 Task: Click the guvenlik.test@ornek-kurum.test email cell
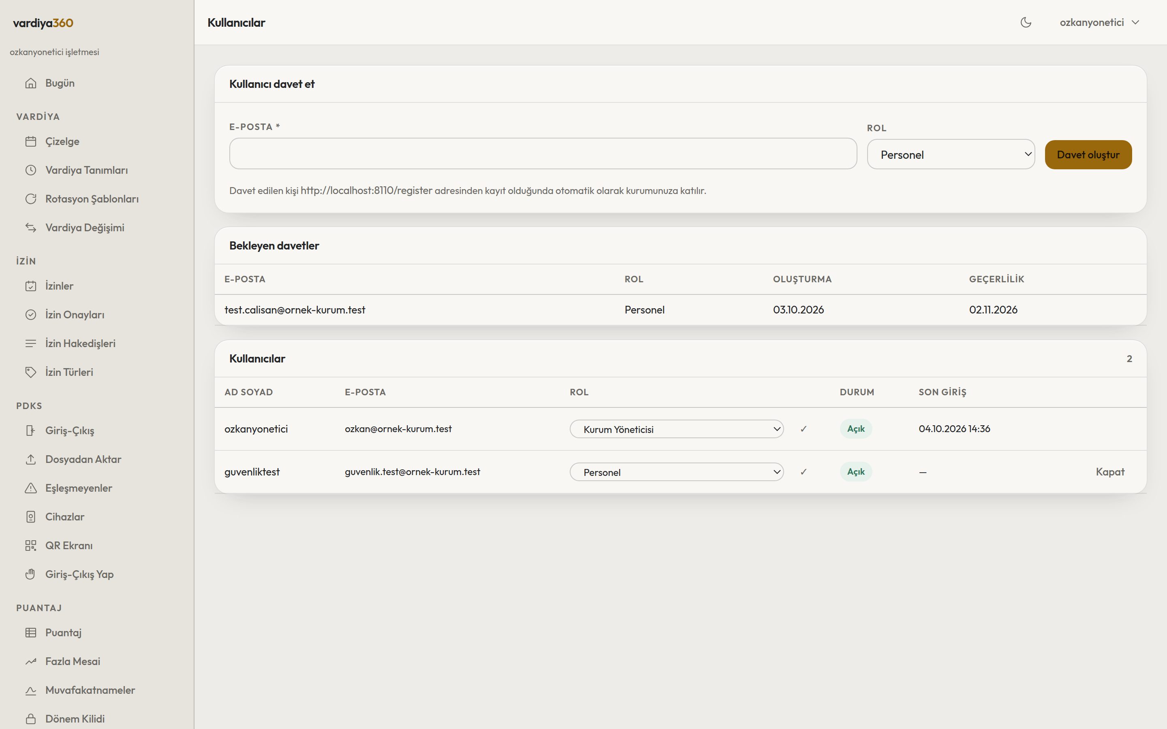[x=413, y=472]
